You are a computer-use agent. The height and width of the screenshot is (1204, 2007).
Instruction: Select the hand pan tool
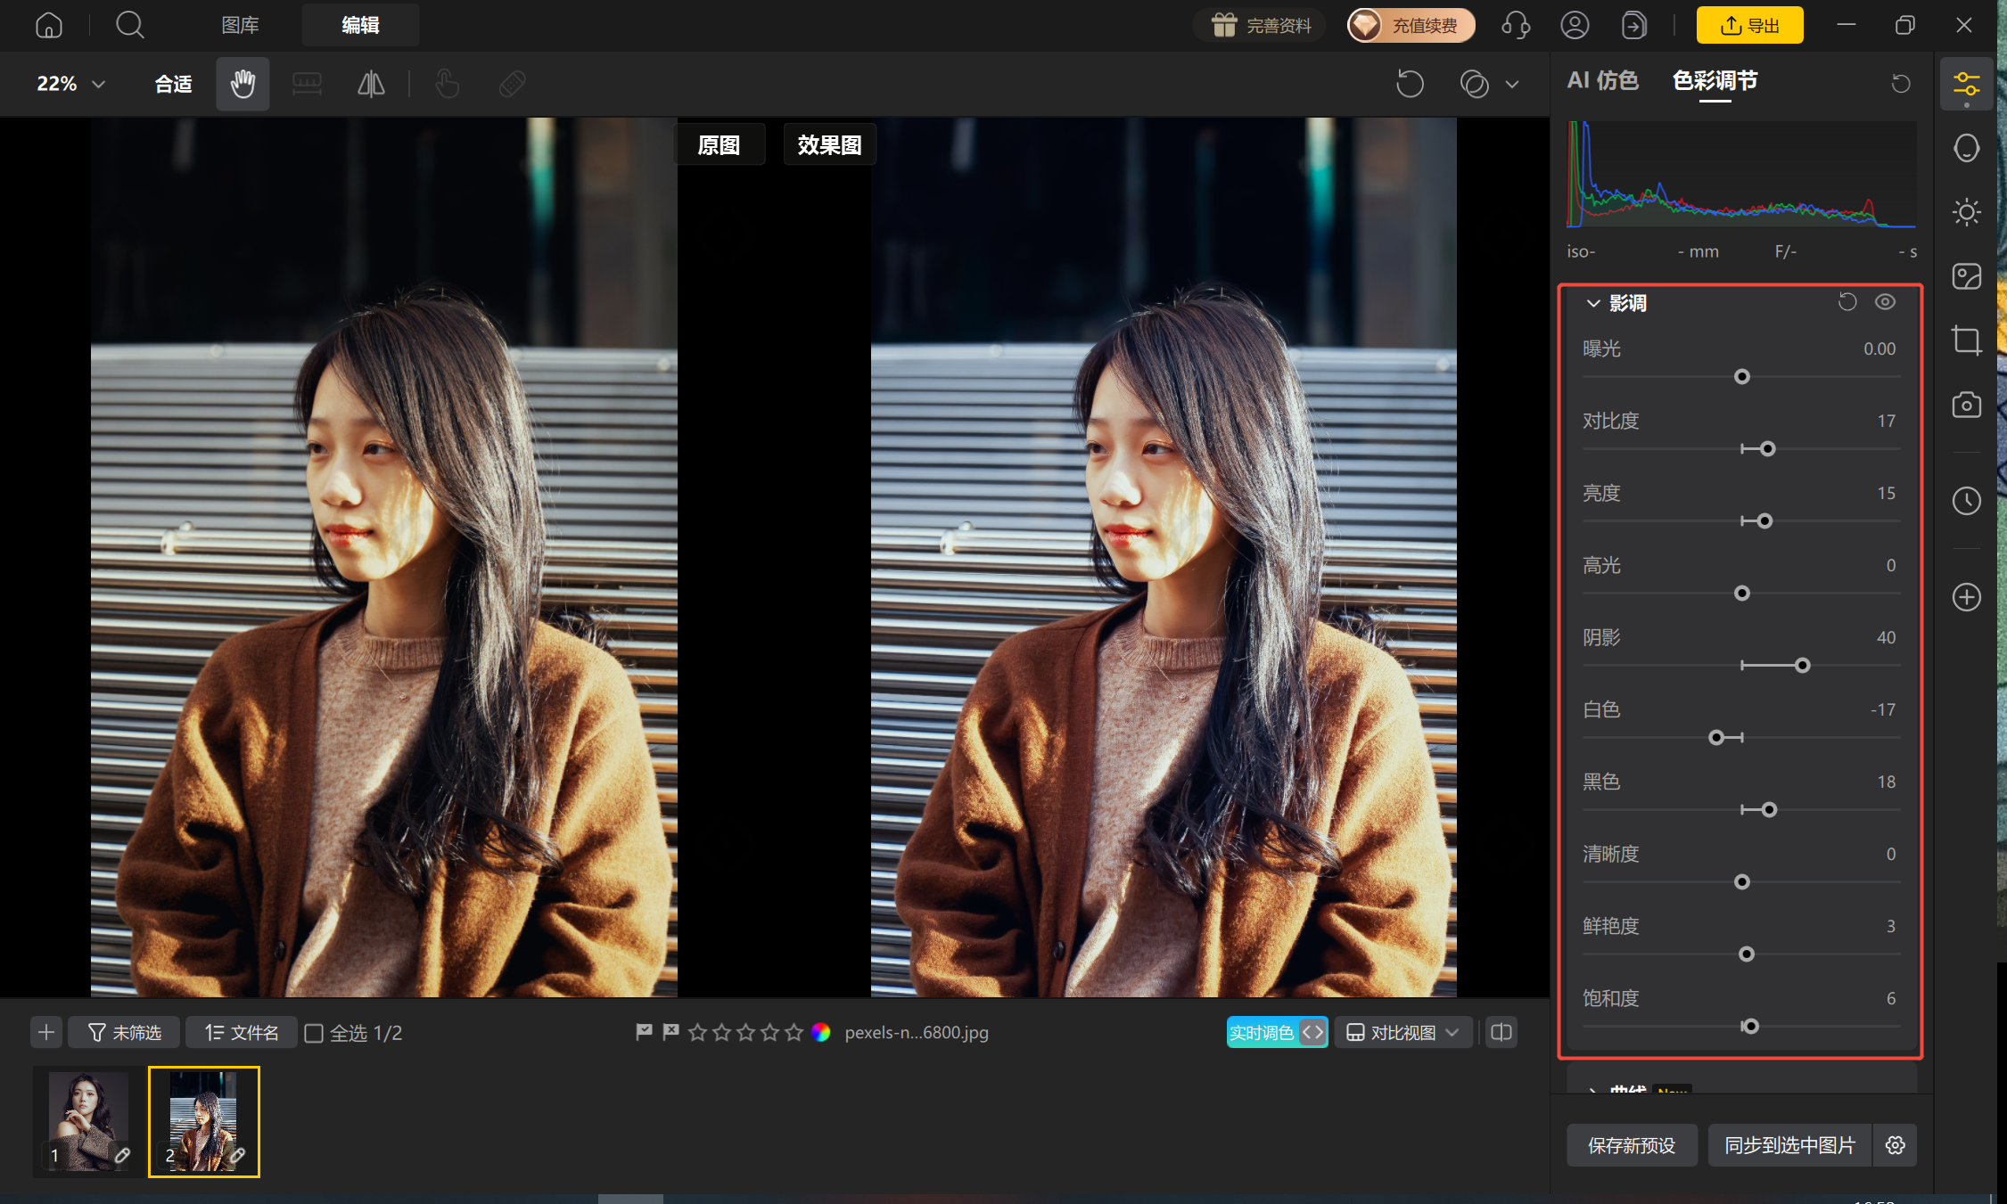[243, 84]
